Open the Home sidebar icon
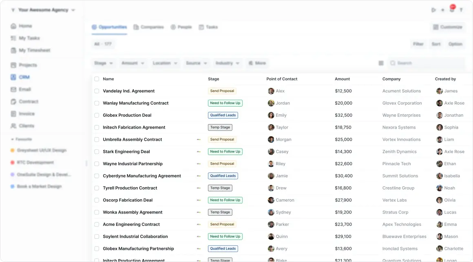 tap(13, 26)
